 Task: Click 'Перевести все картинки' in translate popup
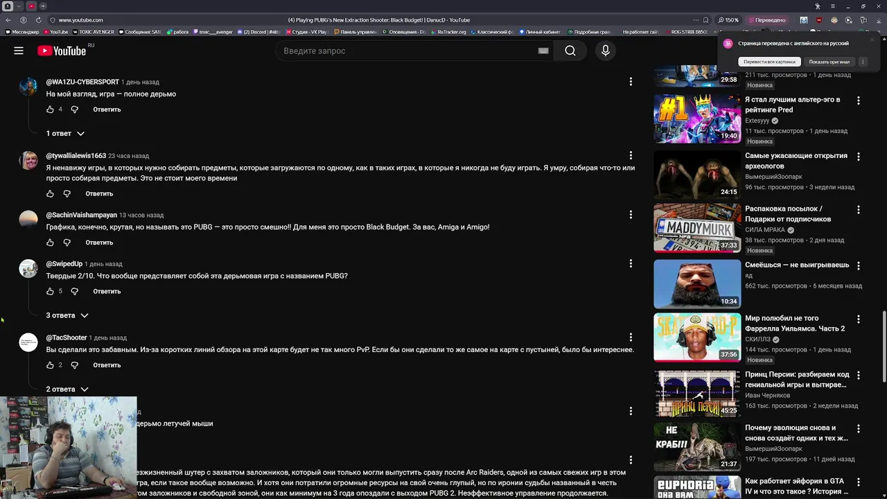(x=769, y=62)
